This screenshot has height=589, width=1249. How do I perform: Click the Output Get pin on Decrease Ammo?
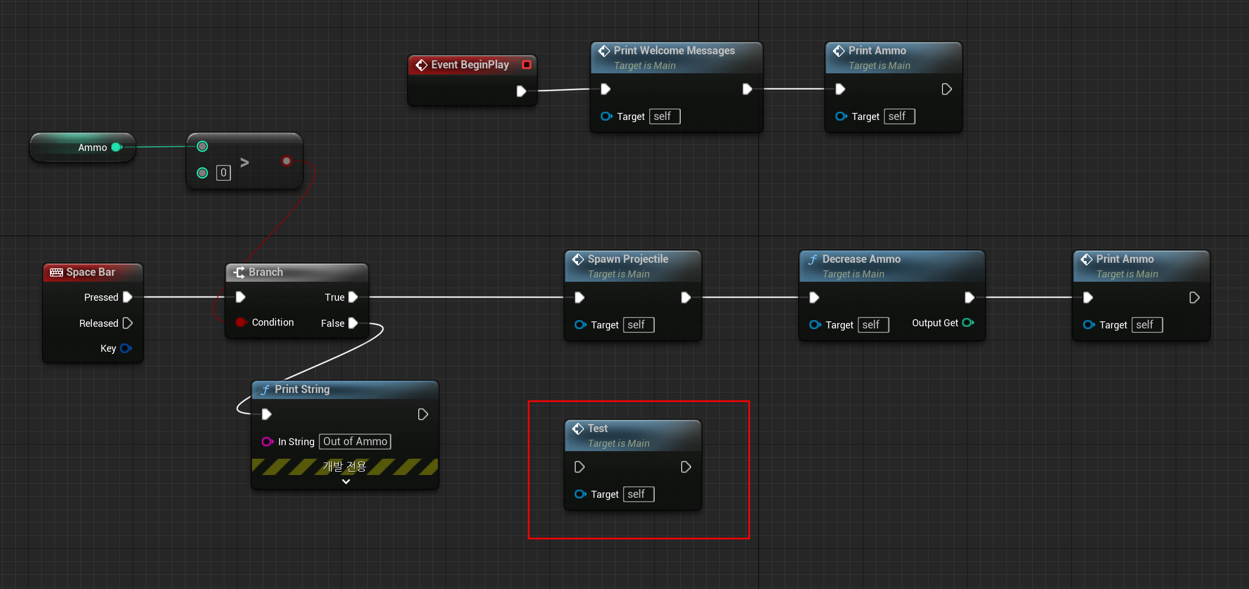pyautogui.click(x=968, y=322)
